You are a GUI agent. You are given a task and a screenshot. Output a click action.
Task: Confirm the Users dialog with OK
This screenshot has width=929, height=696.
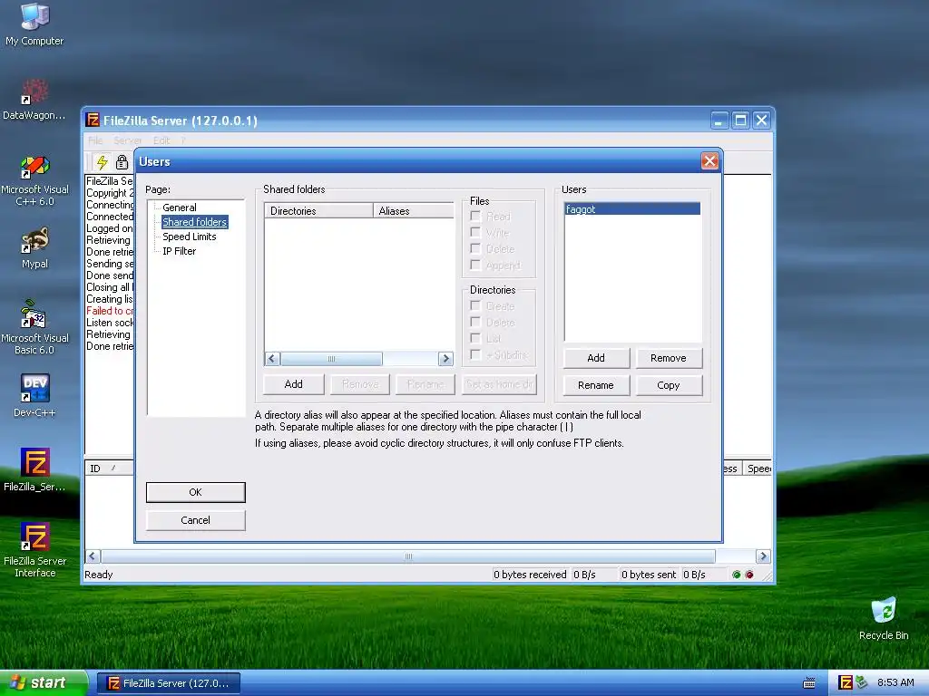196,492
